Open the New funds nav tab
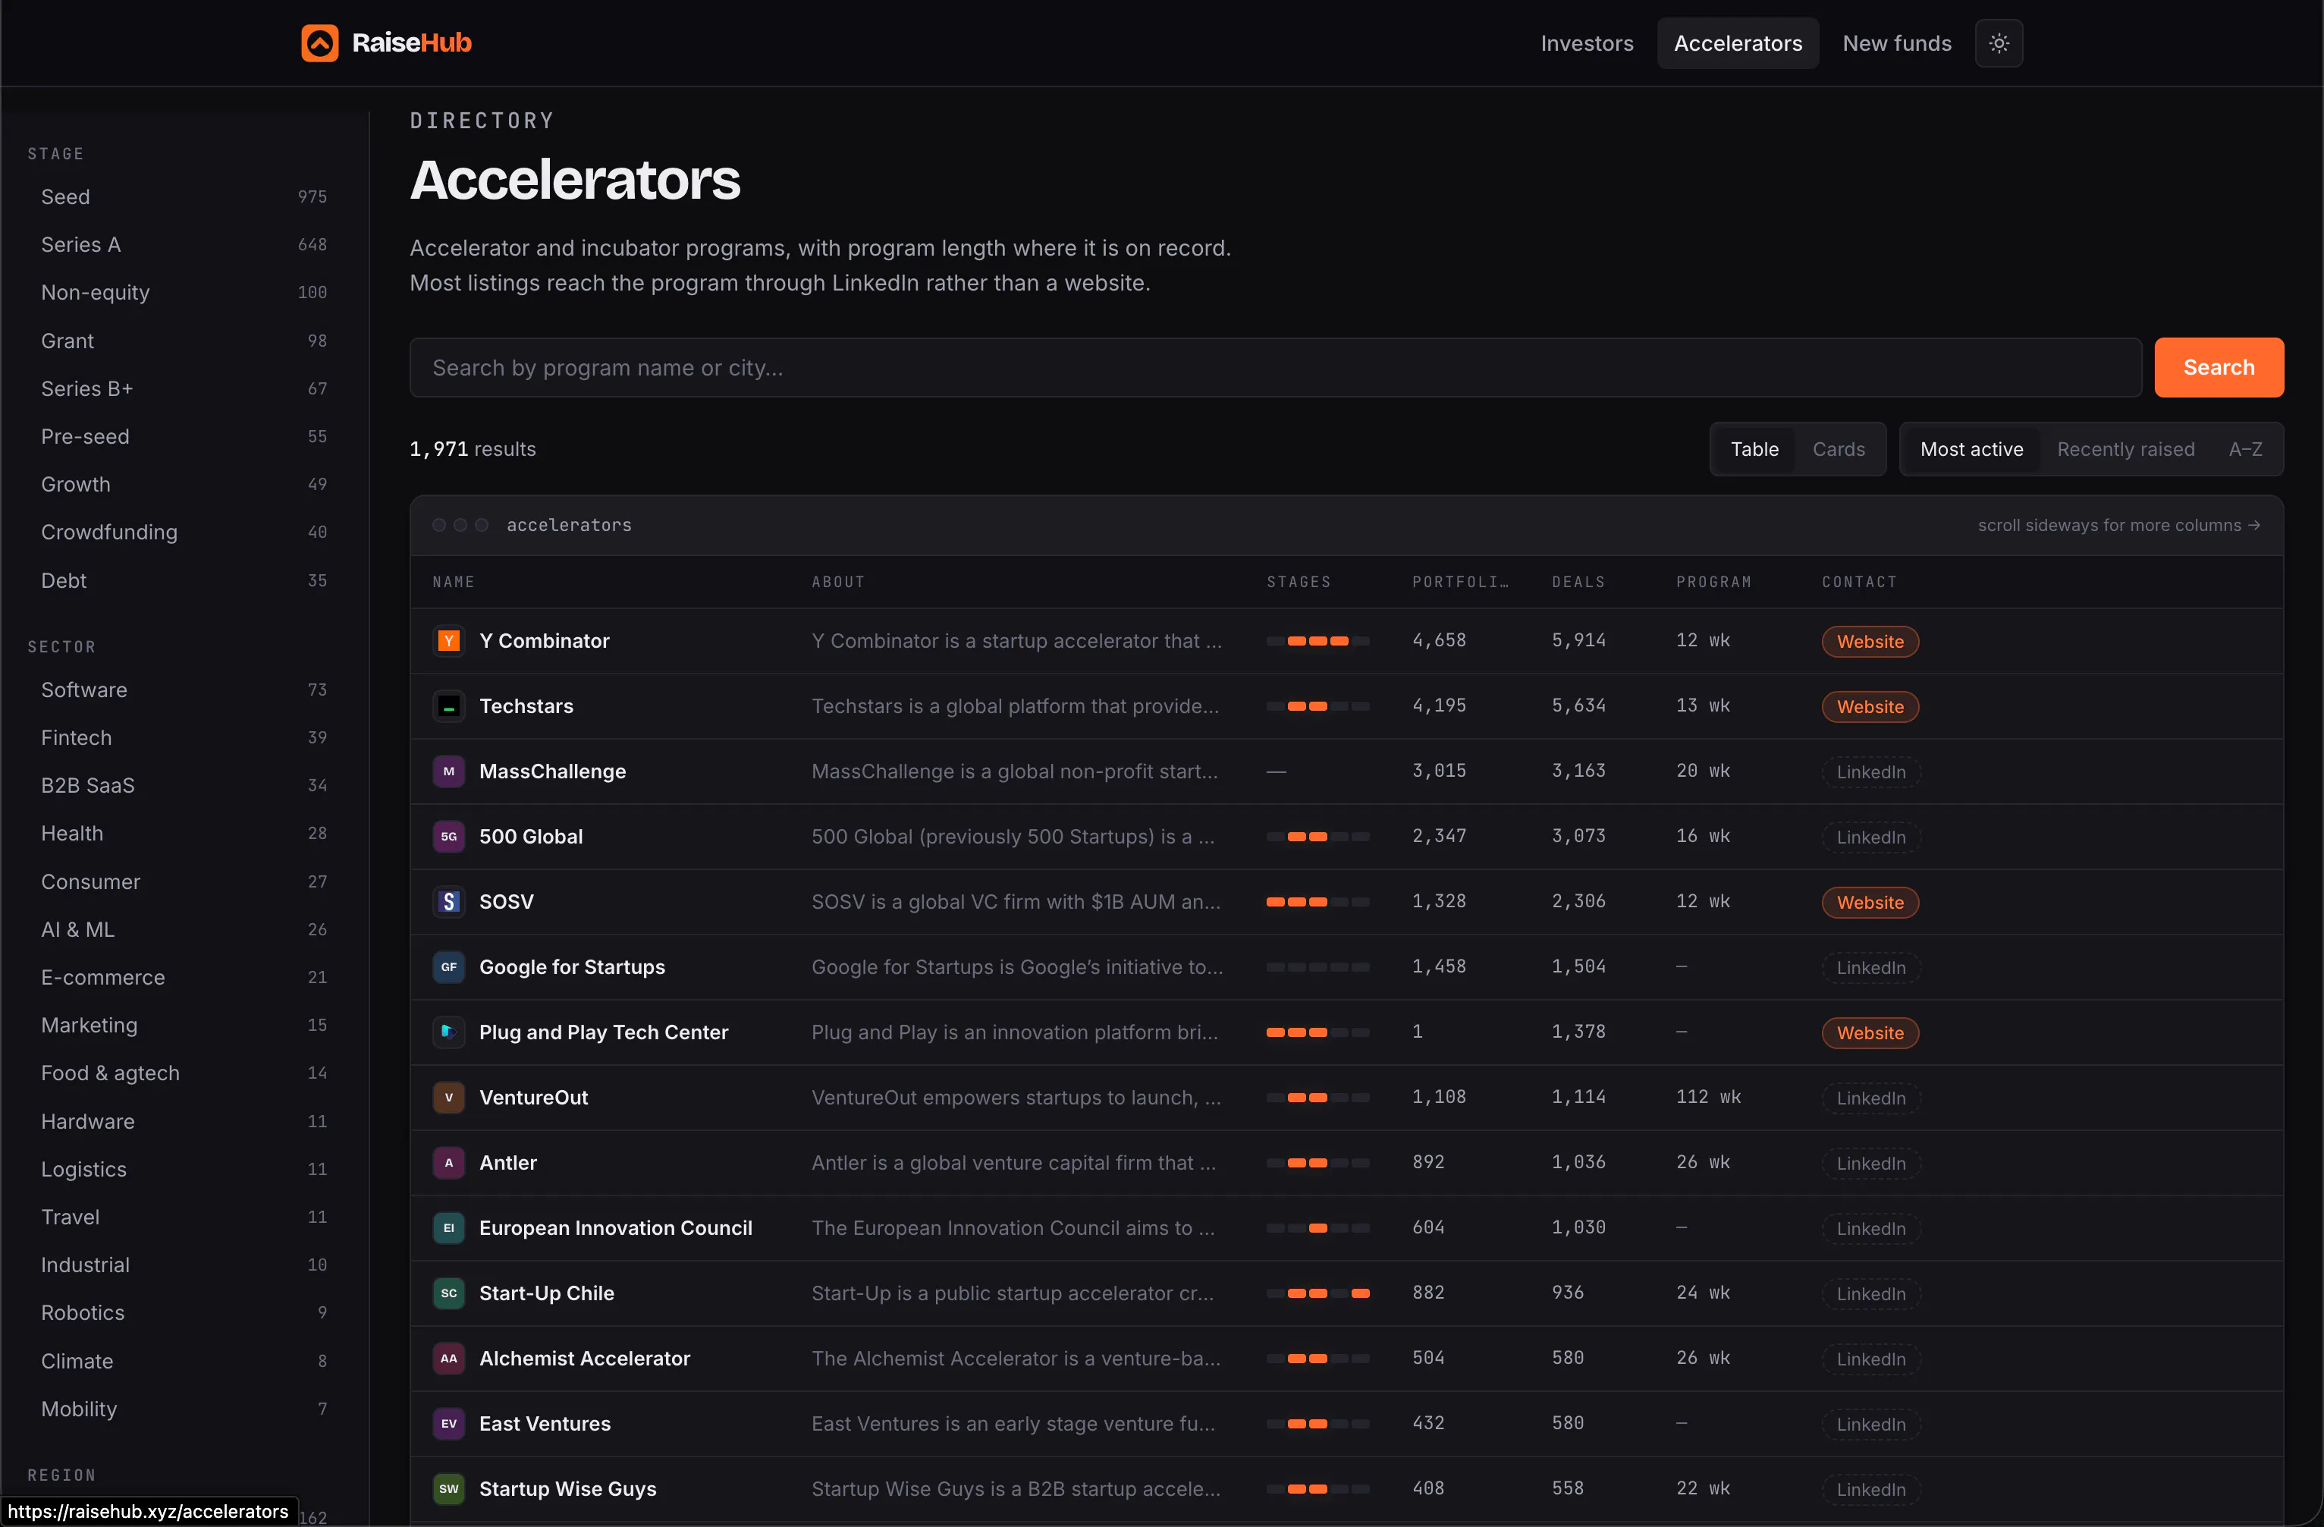Image resolution: width=2324 pixels, height=1527 pixels. (x=1897, y=43)
